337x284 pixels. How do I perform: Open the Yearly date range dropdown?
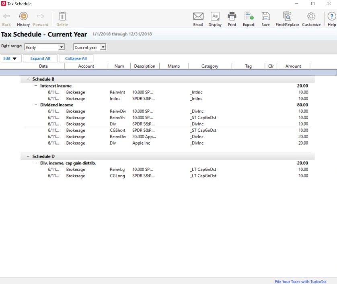coord(61,47)
